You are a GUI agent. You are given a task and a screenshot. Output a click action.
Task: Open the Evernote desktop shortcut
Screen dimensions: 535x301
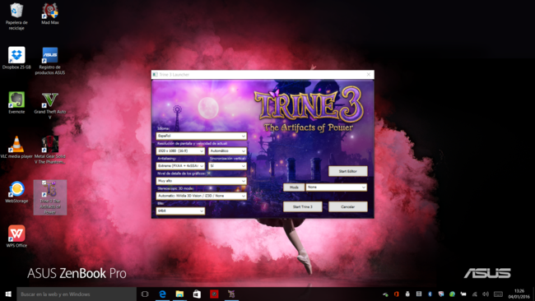click(16, 102)
